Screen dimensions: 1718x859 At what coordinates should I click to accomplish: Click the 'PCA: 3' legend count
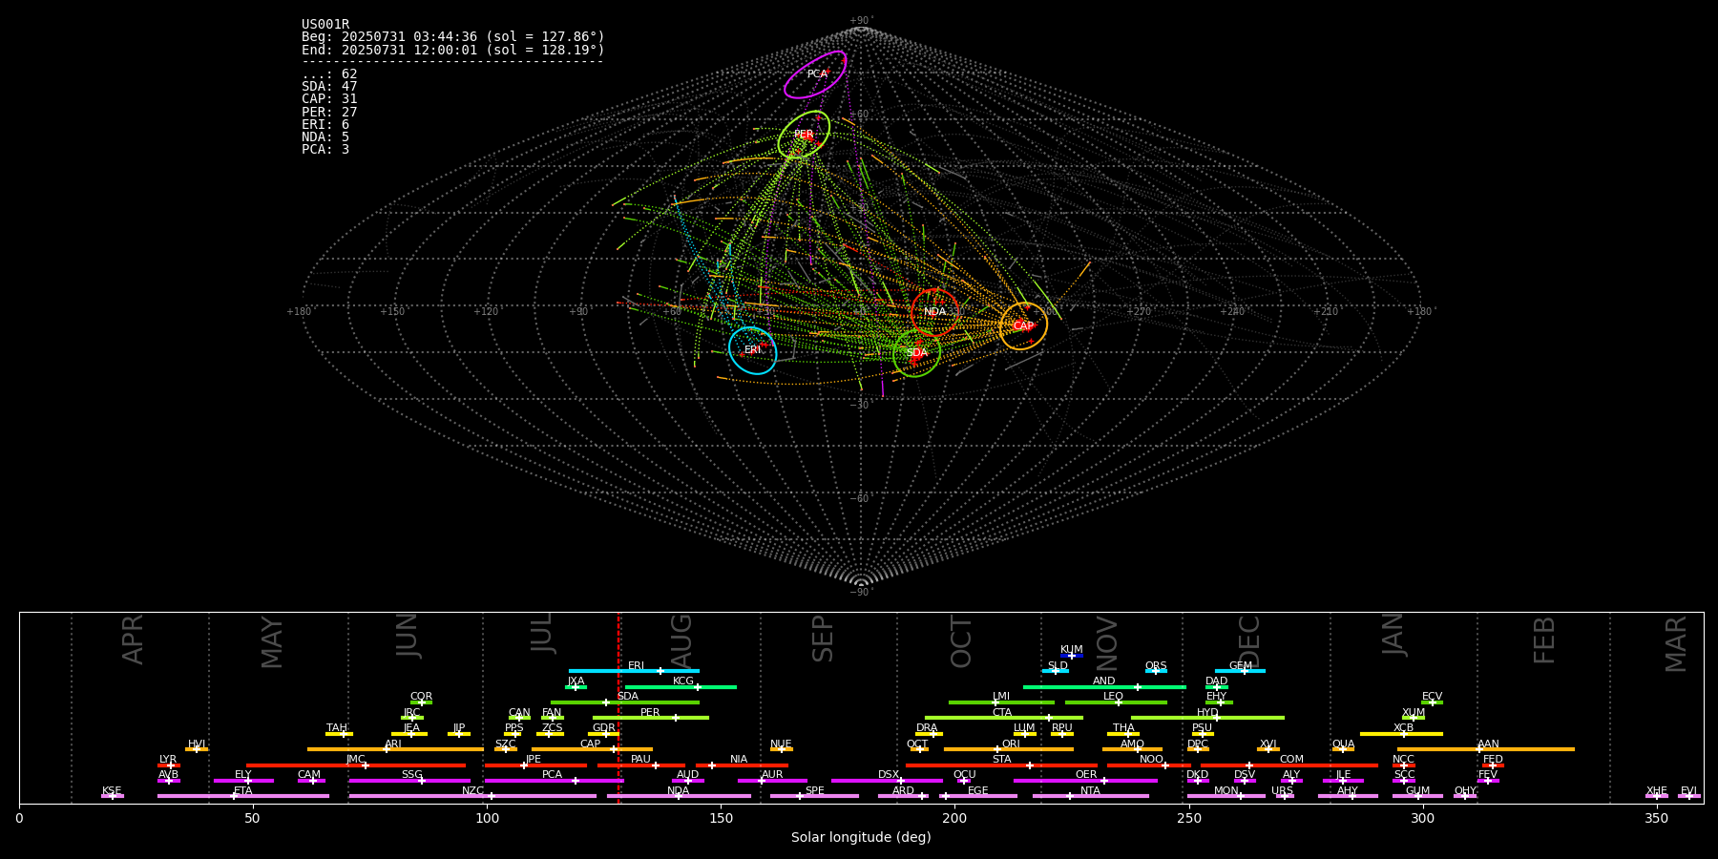pyautogui.click(x=325, y=149)
